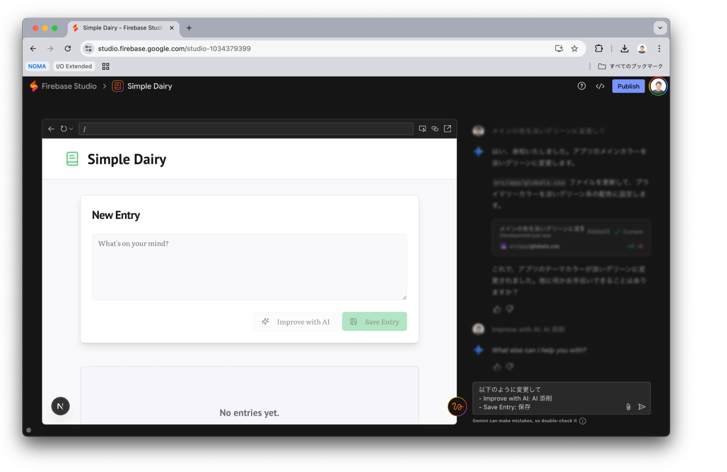Click the paperclip attachment icon in chat input
This screenshot has height=472, width=727.
628,407
